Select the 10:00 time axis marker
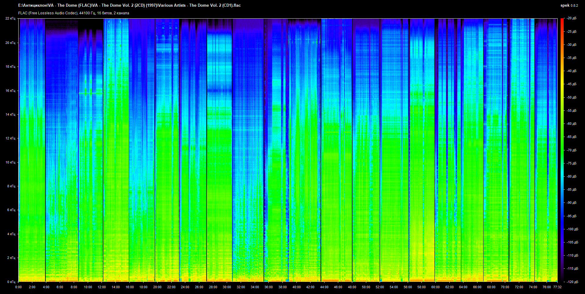This screenshot has height=294, width=585. tap(88, 287)
